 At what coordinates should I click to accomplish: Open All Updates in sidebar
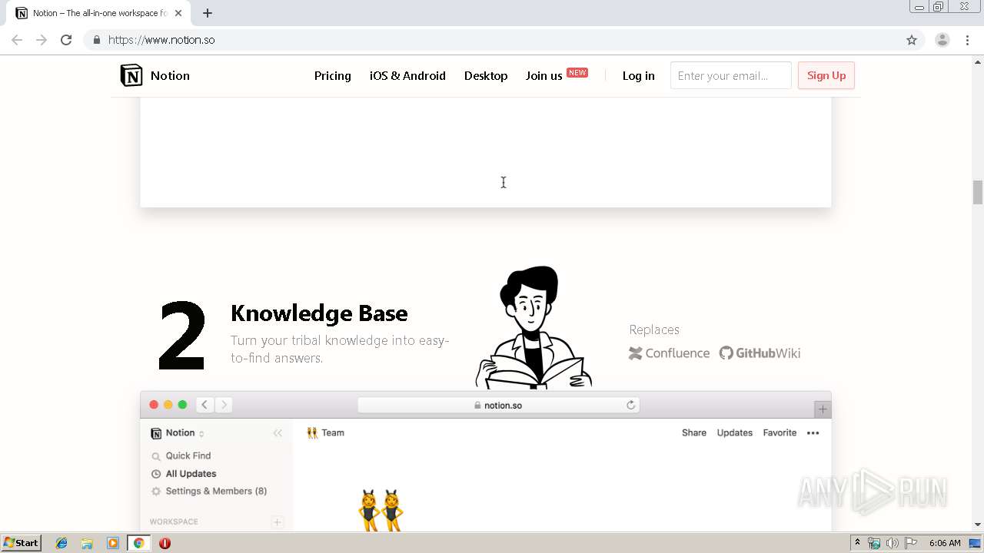click(184, 474)
